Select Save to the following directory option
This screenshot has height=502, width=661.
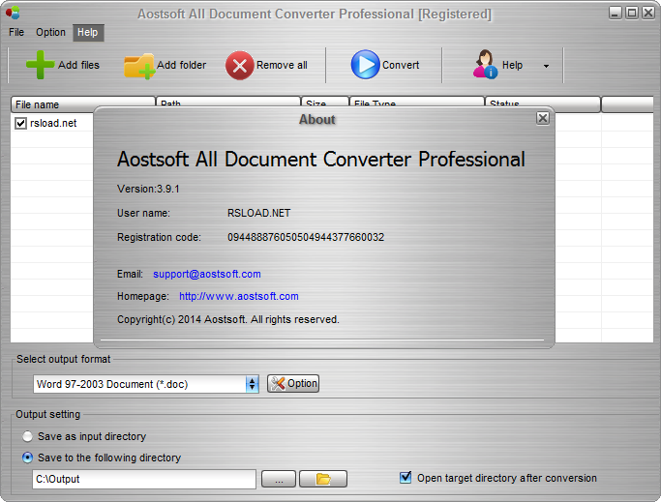point(27,458)
